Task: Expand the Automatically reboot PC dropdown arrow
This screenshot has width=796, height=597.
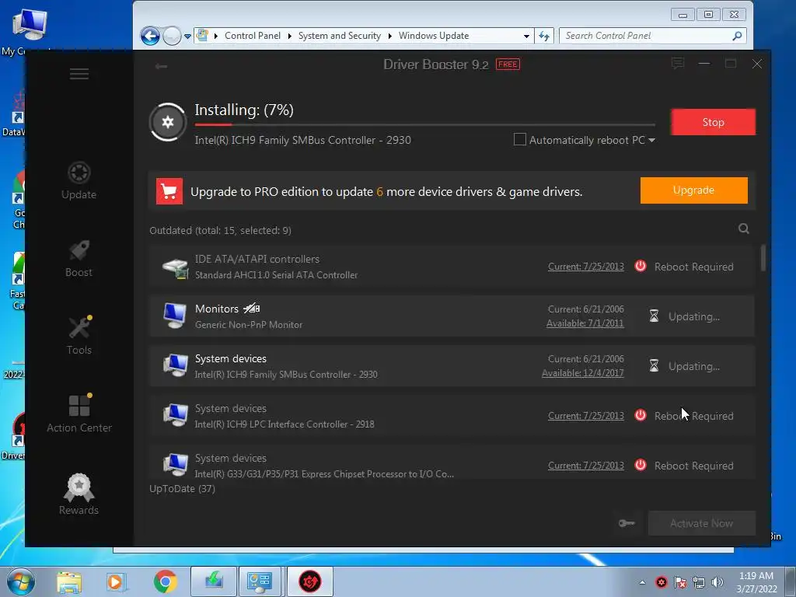Action: point(652,140)
